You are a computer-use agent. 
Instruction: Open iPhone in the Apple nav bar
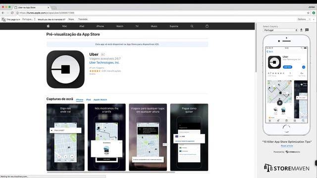coord(100,26)
